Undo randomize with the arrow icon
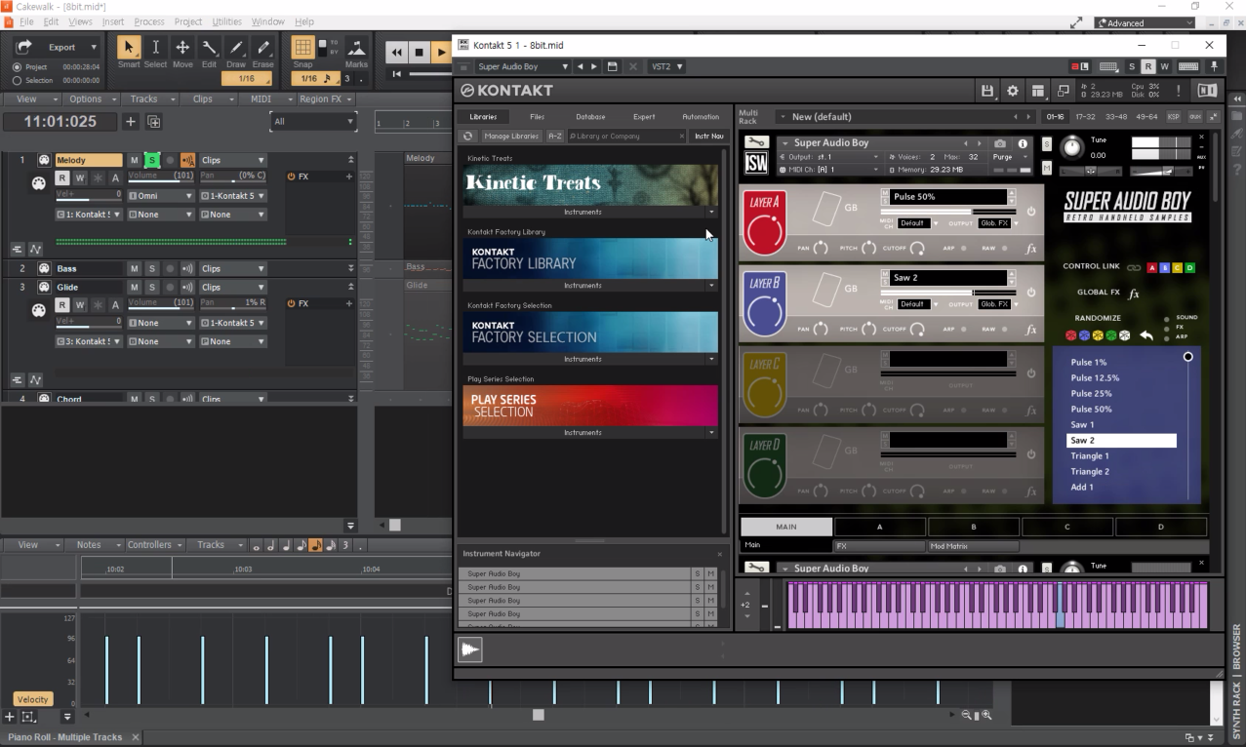1246x747 pixels. (1146, 335)
